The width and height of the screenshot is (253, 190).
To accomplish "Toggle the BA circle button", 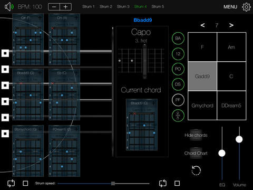I will point(178,39).
